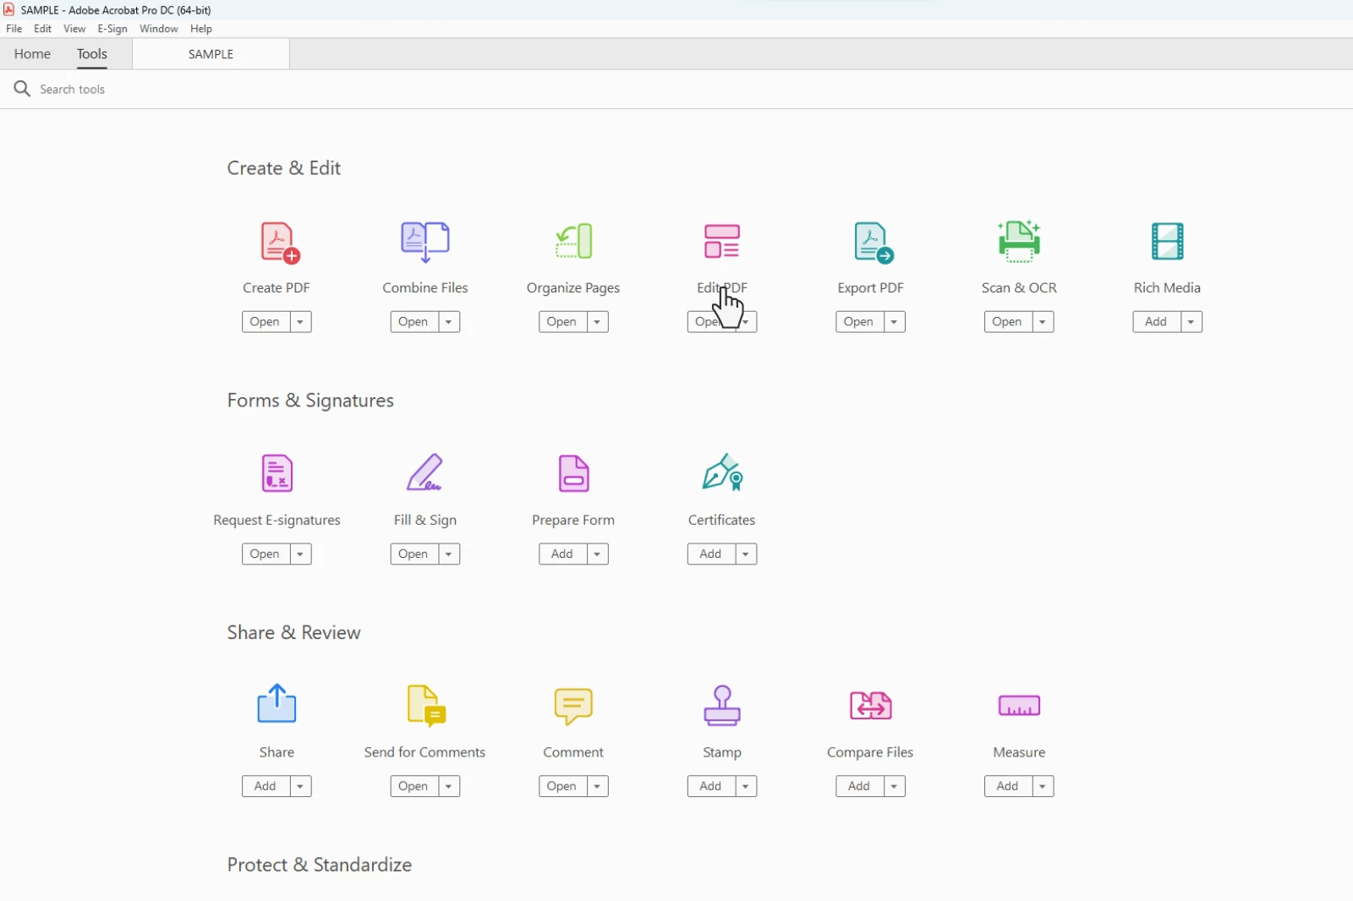Viewport: 1353px width, 901px height.
Task: Click the Share upload icon
Action: pos(277,703)
